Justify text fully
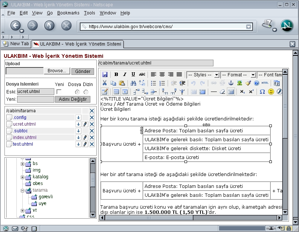This screenshot has width=299, height=232. coord(179,74)
